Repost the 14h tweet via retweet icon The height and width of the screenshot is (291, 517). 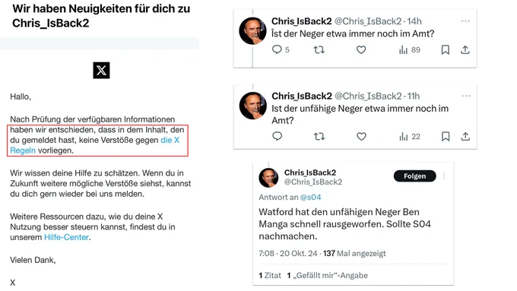319,49
